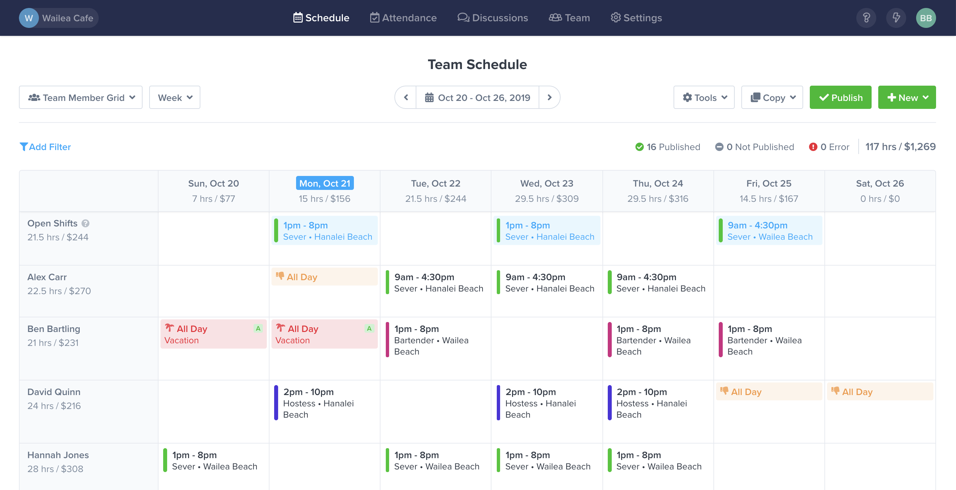This screenshot has height=490, width=956.
Task: Click the forward arrow to next week
Action: [x=549, y=97]
